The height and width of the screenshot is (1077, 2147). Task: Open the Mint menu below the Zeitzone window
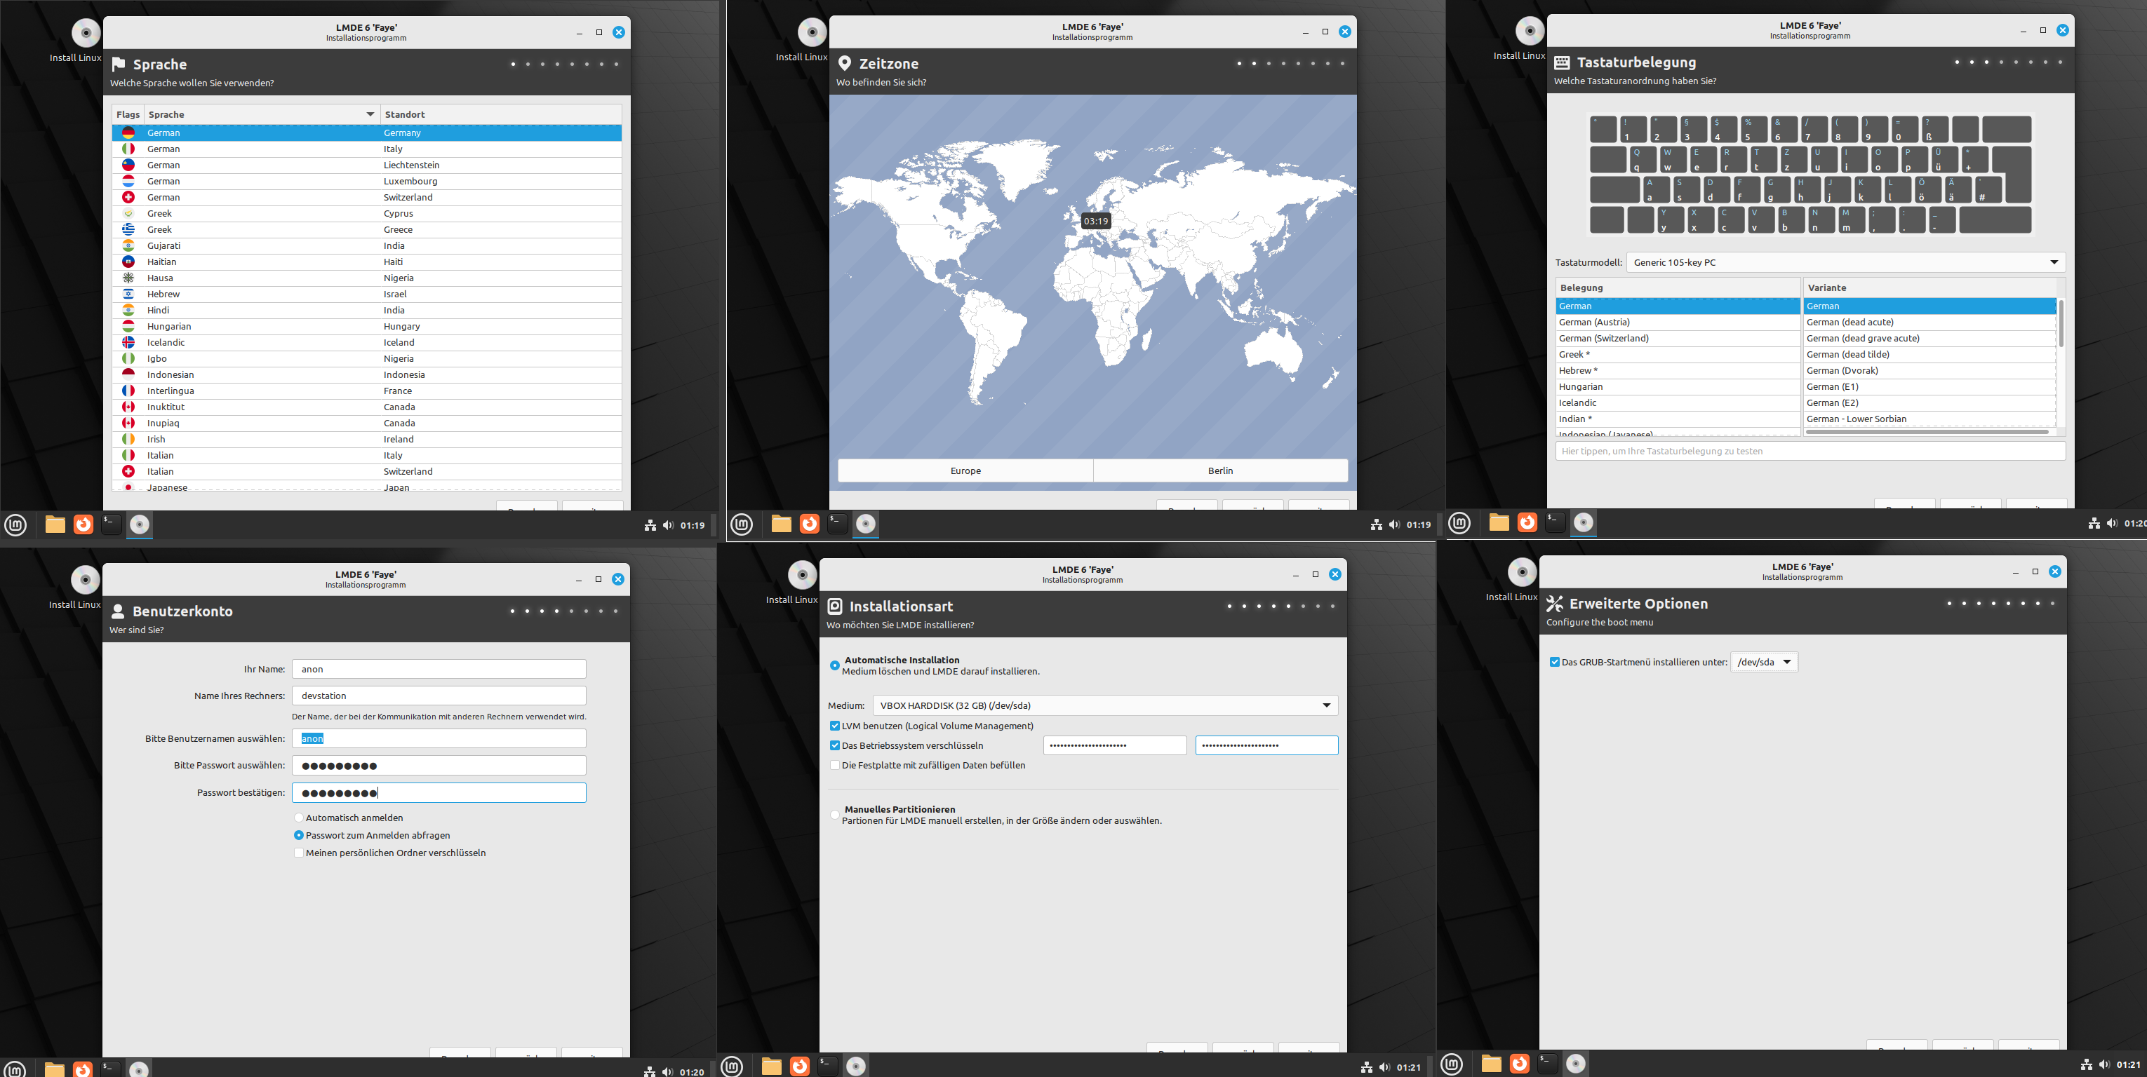tap(742, 524)
